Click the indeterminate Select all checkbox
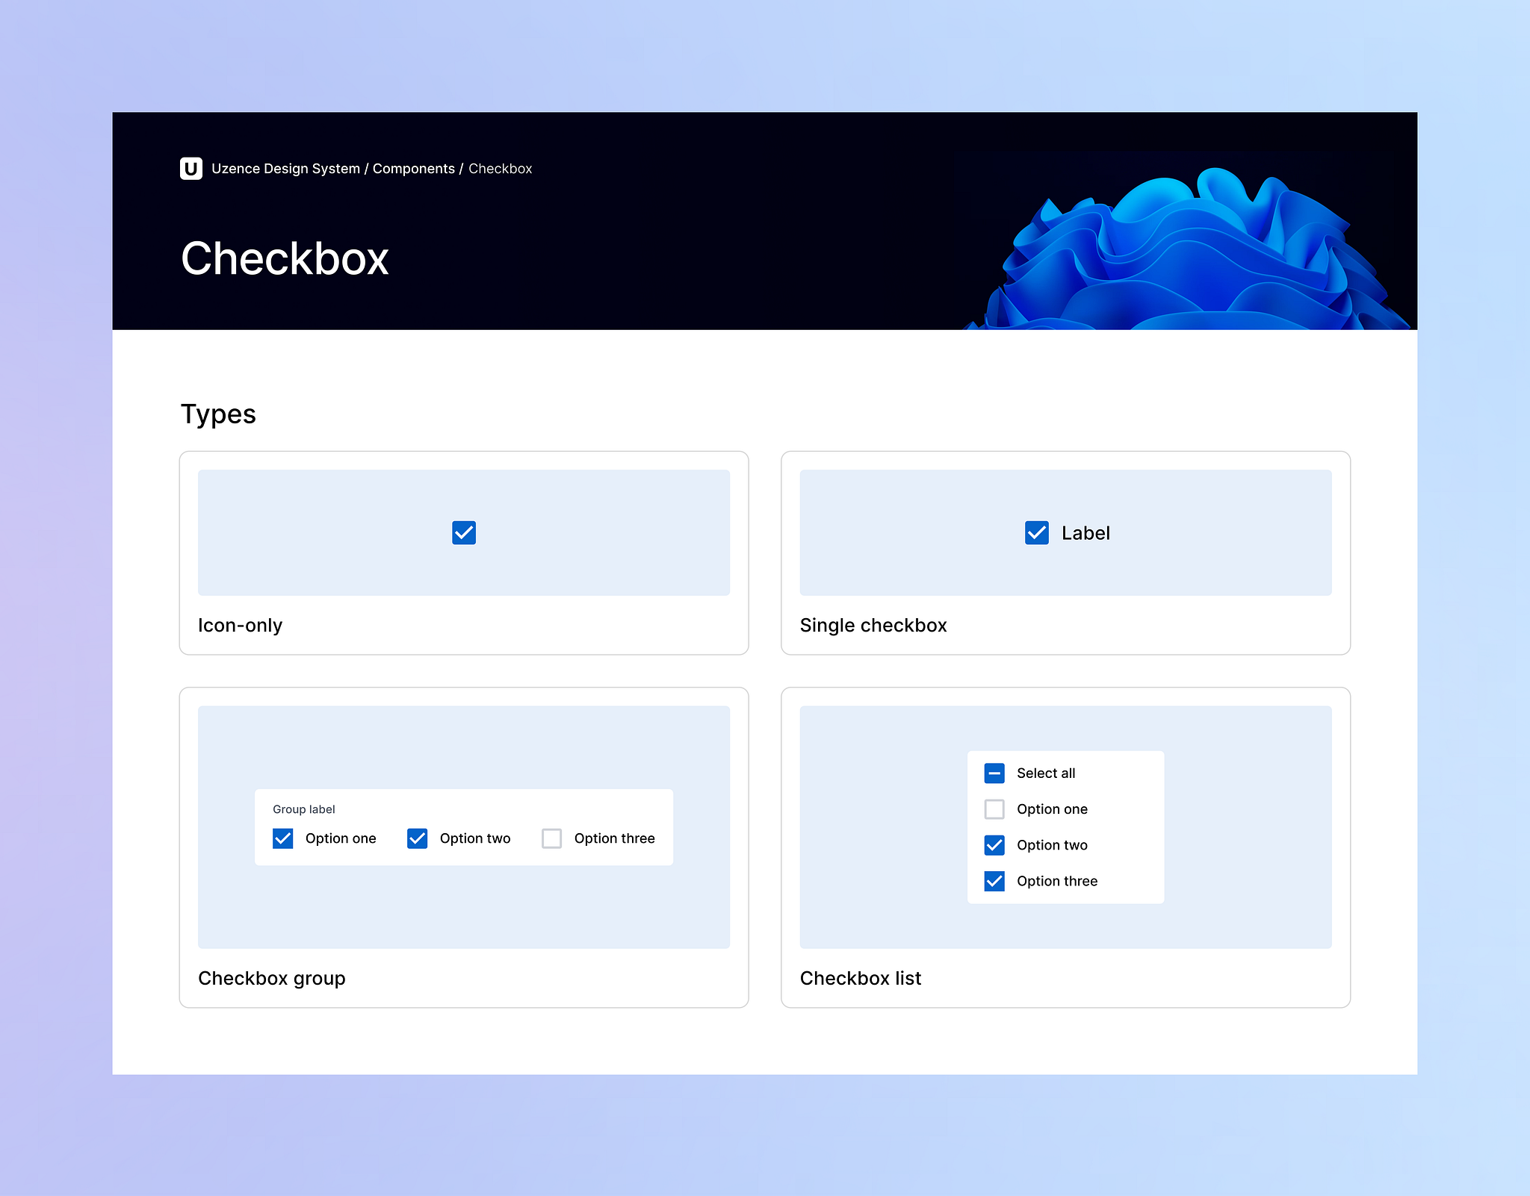The height and width of the screenshot is (1196, 1530). (x=994, y=773)
